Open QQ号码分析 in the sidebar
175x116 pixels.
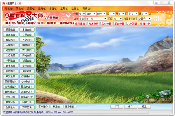click(27, 97)
